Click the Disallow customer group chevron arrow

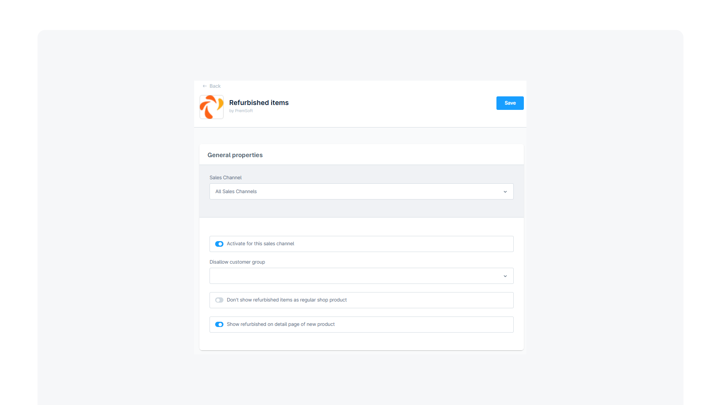505,276
